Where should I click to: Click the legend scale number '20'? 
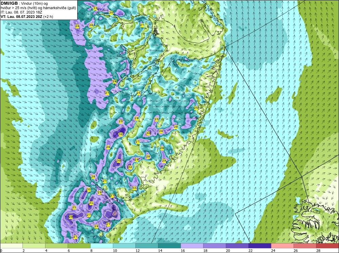click(x=228, y=251)
